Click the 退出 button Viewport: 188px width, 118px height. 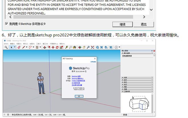[144, 25]
